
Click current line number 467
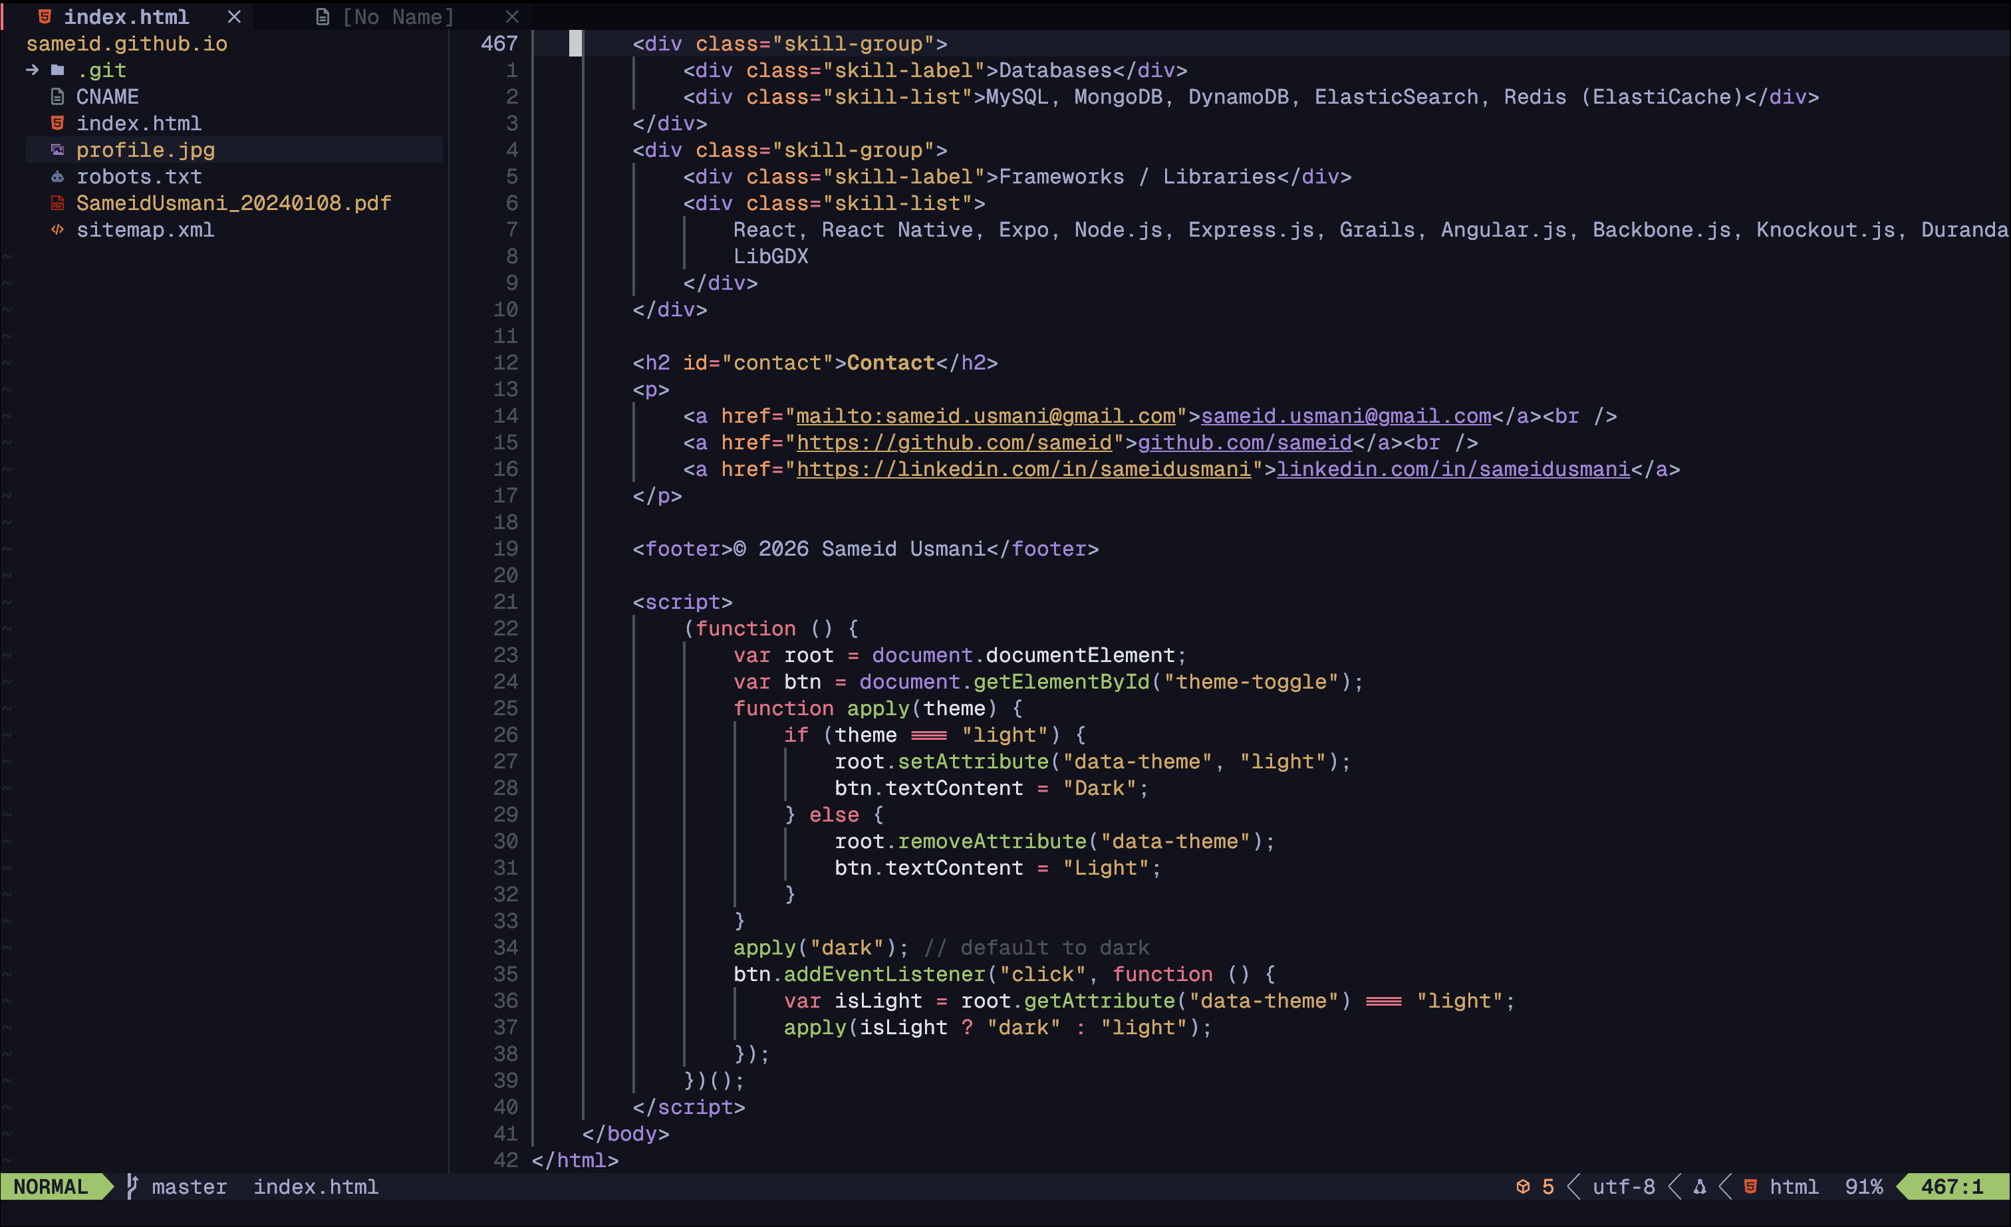coord(499,43)
